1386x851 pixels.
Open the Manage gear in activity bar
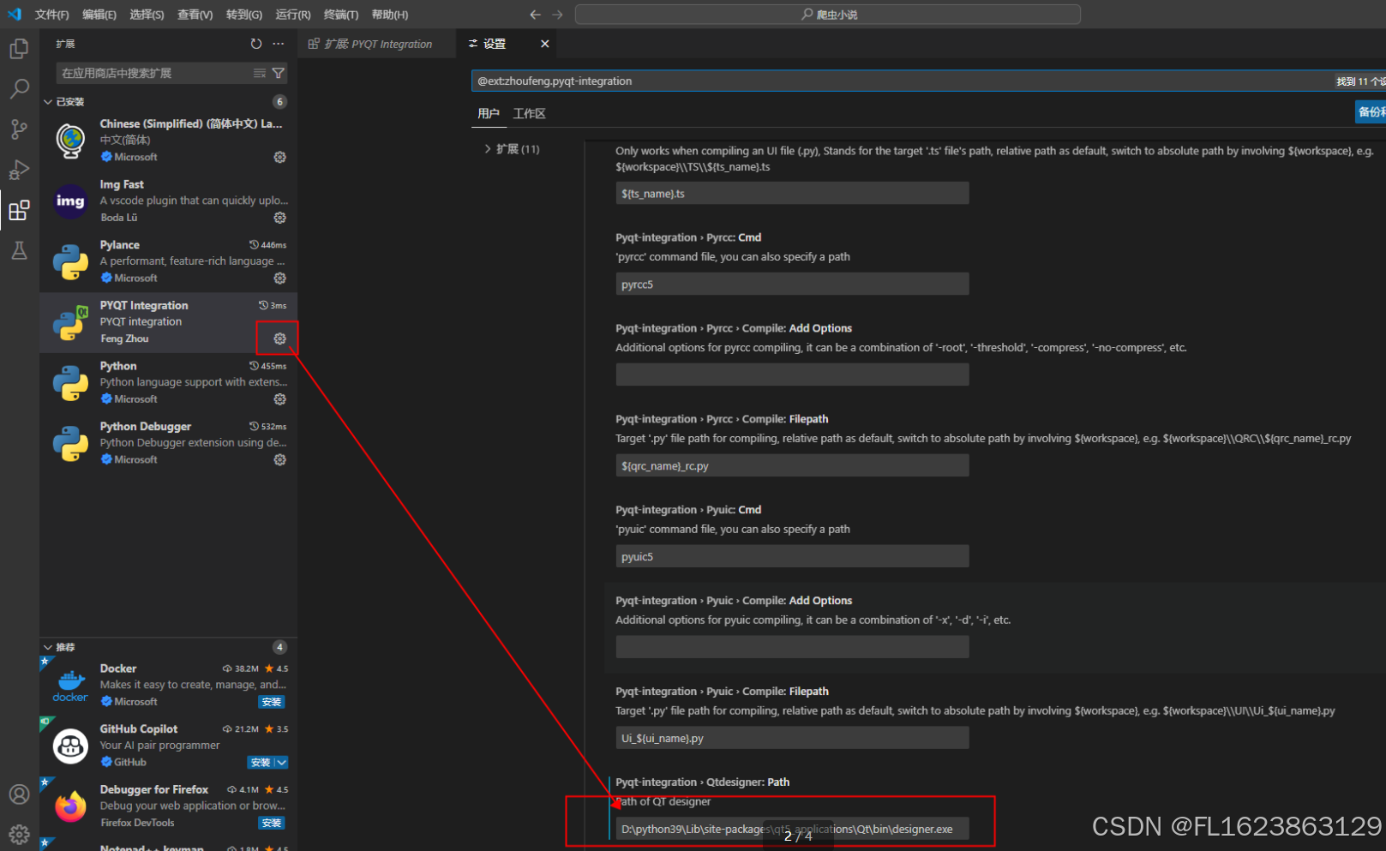(x=19, y=834)
